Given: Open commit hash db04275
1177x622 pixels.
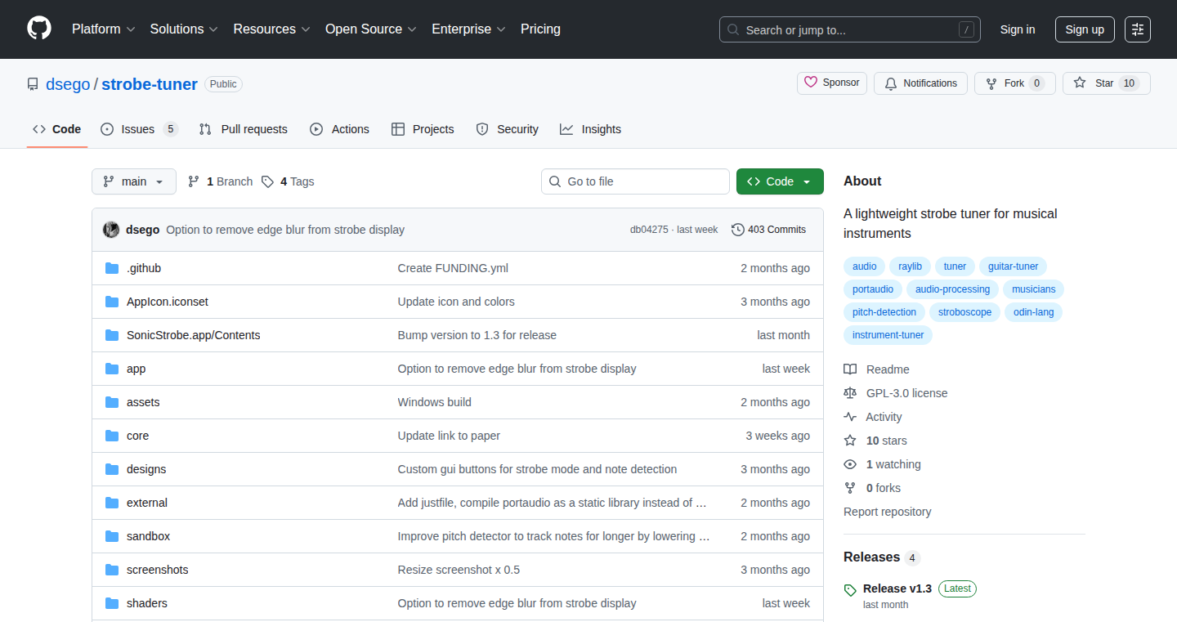Looking at the screenshot, I should [649, 230].
